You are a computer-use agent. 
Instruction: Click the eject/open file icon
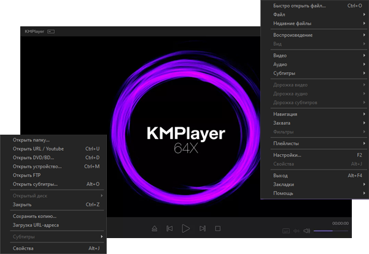click(154, 228)
